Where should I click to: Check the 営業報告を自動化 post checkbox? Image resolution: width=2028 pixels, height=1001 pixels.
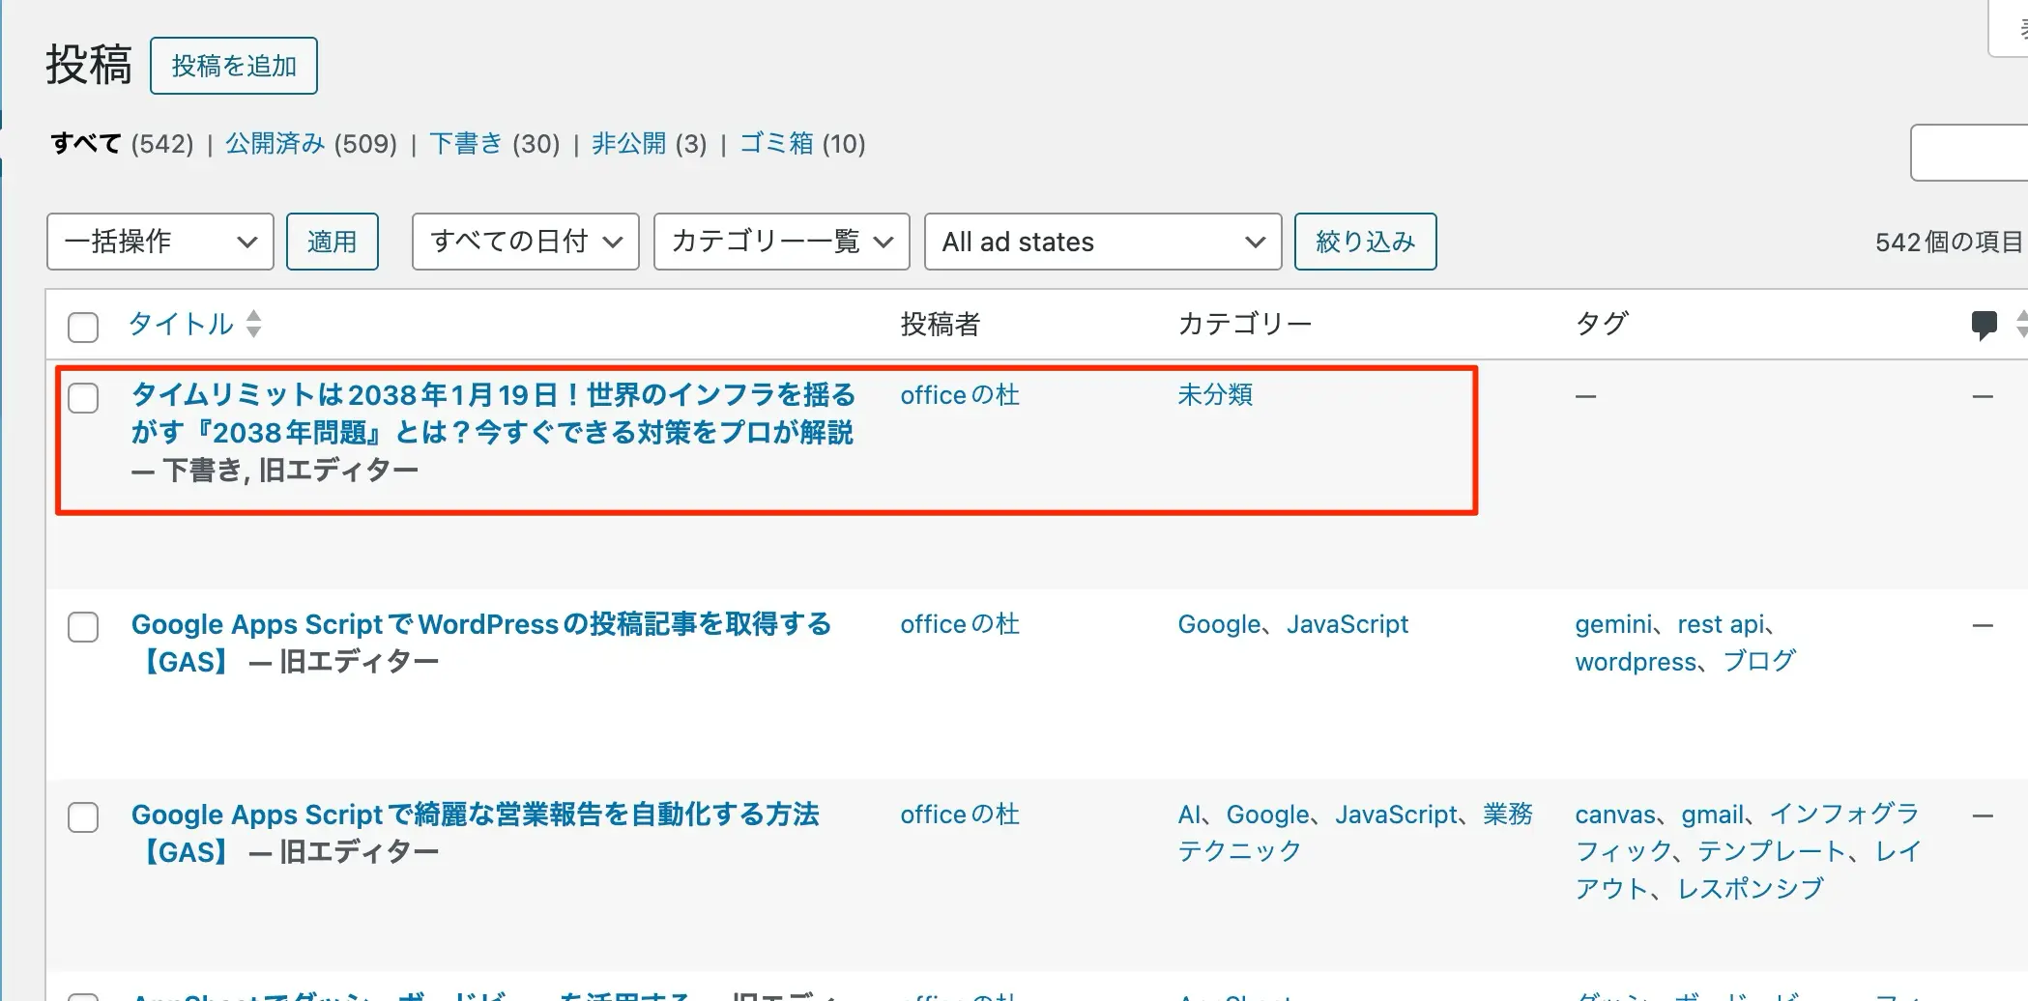pyautogui.click(x=83, y=817)
